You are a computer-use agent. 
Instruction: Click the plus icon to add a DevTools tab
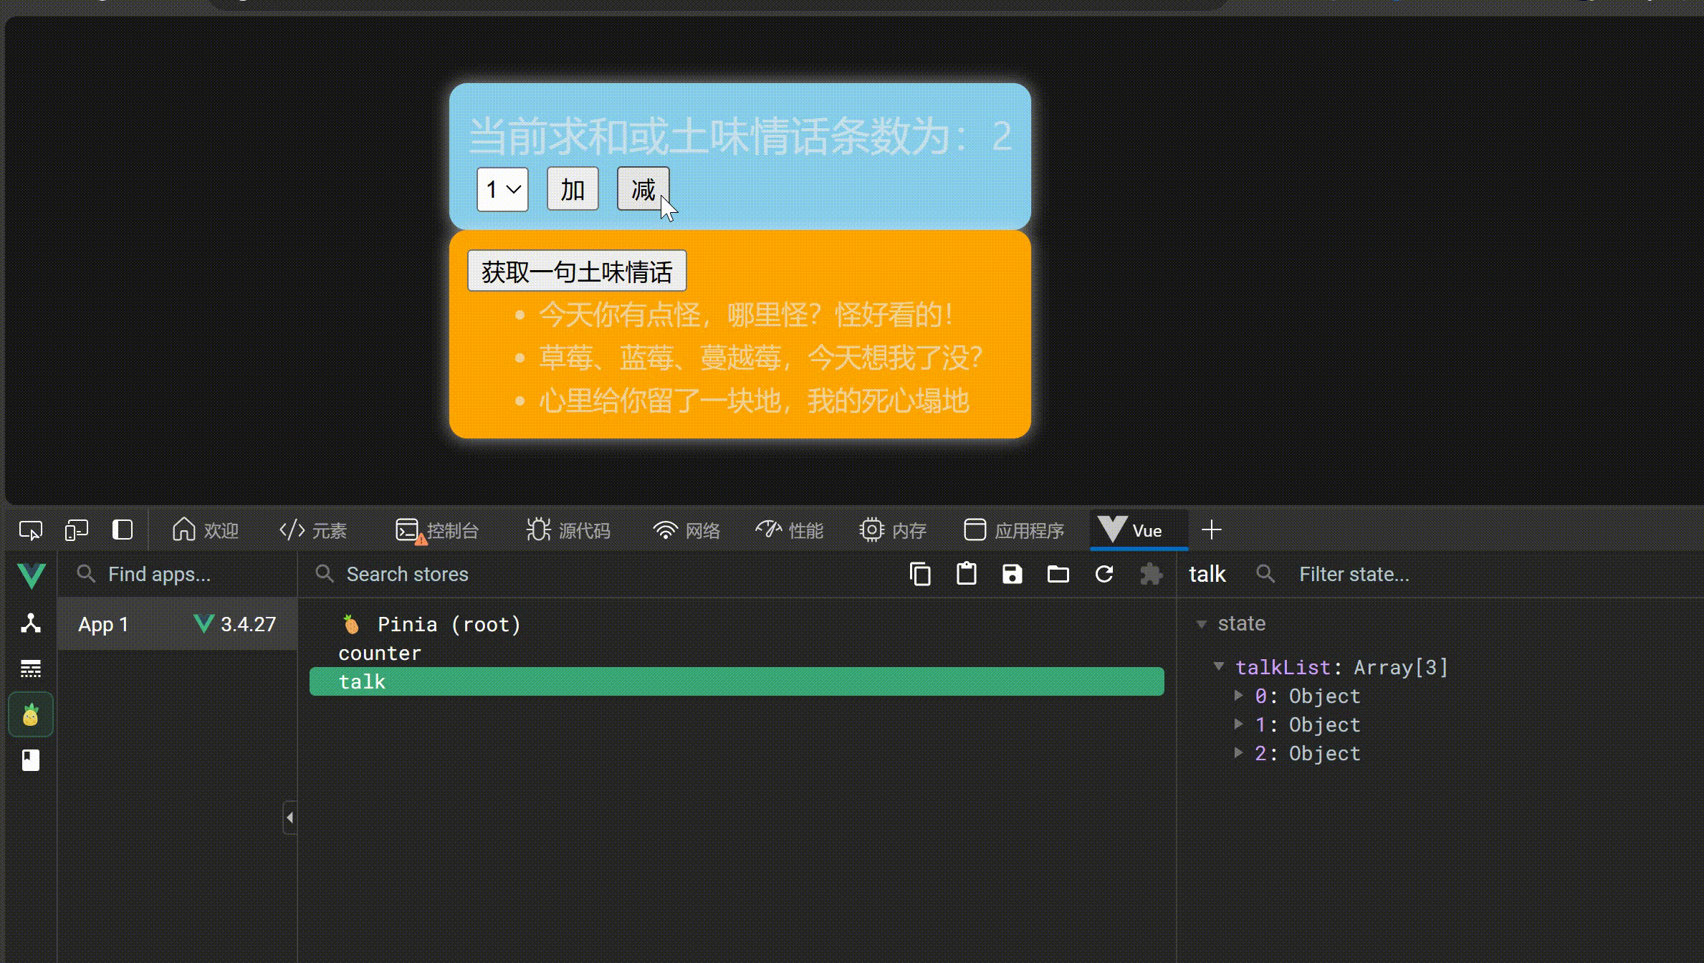tap(1211, 530)
